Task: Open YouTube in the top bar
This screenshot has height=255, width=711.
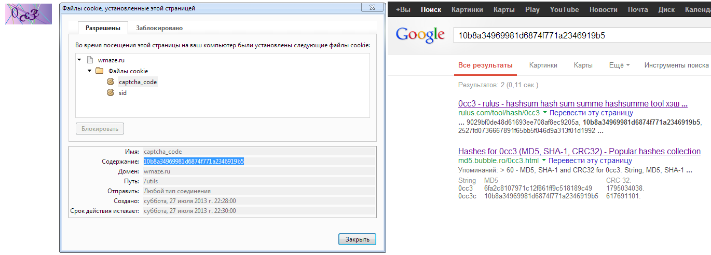Action: (564, 9)
